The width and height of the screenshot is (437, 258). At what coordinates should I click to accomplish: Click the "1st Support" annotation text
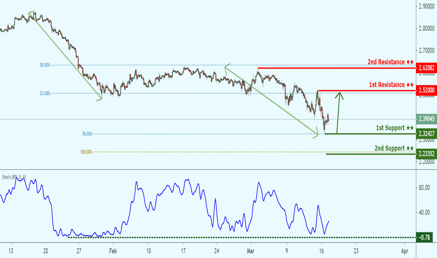coord(395,128)
